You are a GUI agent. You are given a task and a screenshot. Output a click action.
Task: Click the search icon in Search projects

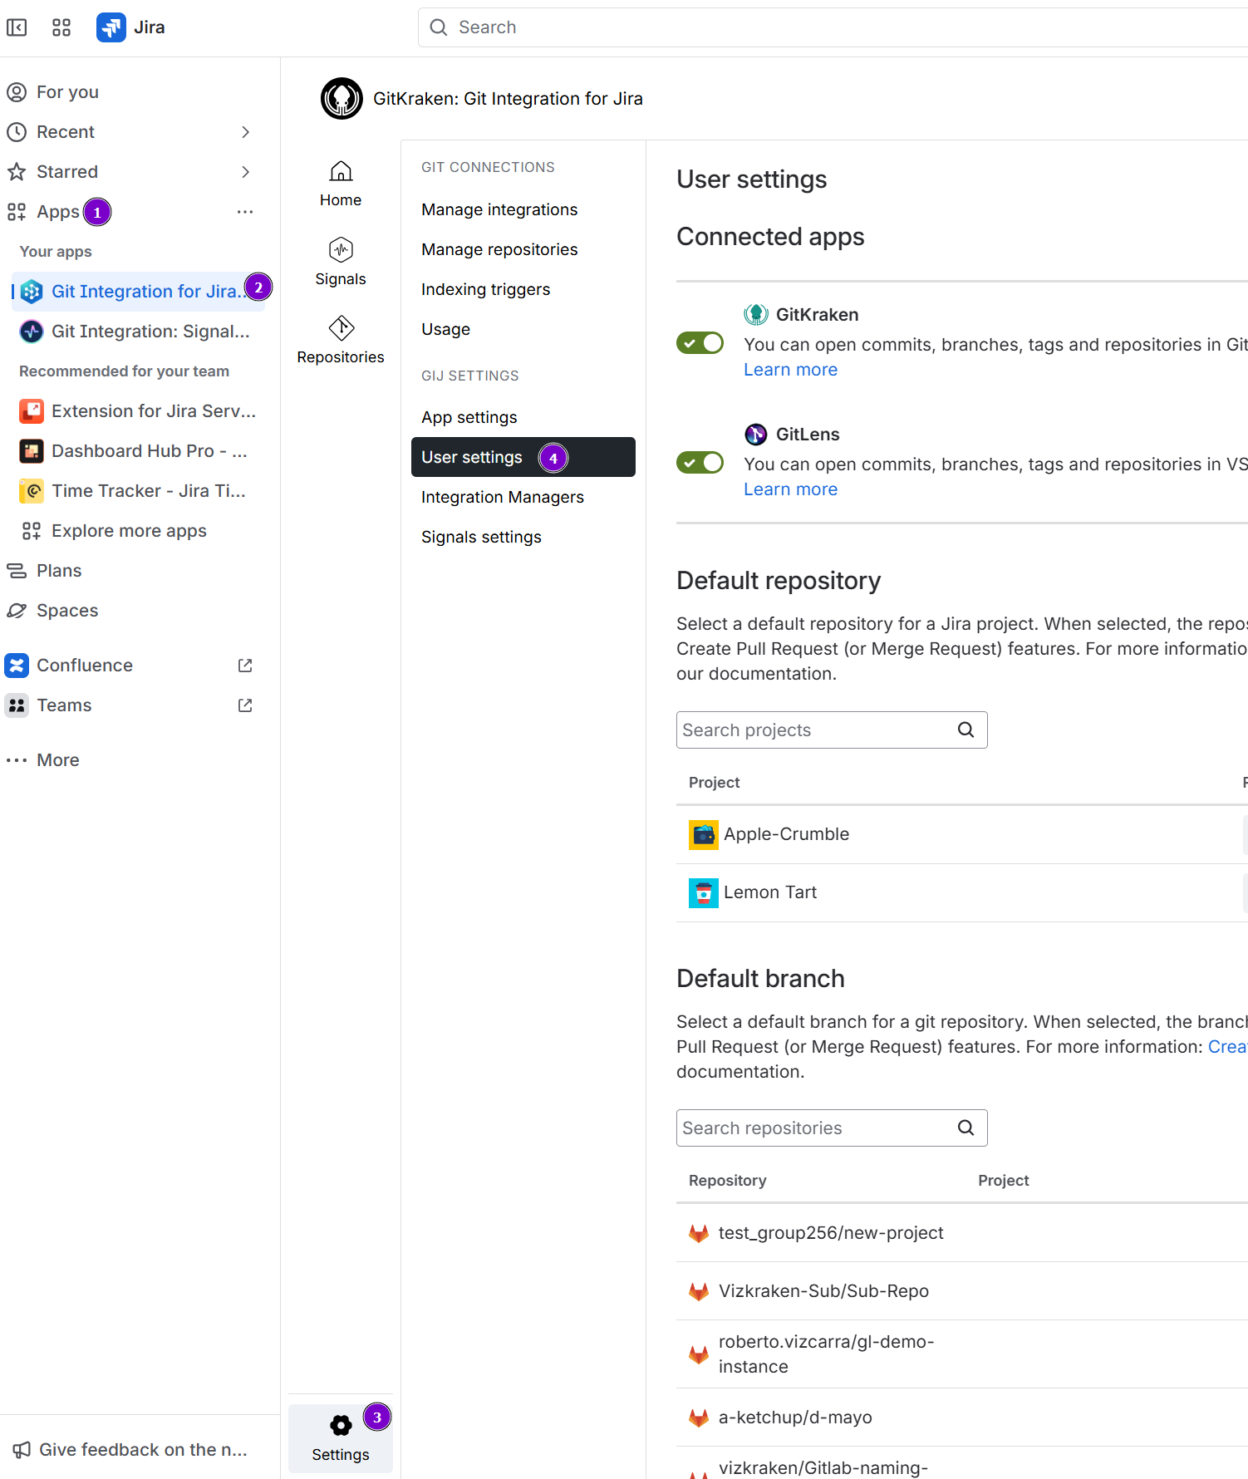click(965, 730)
